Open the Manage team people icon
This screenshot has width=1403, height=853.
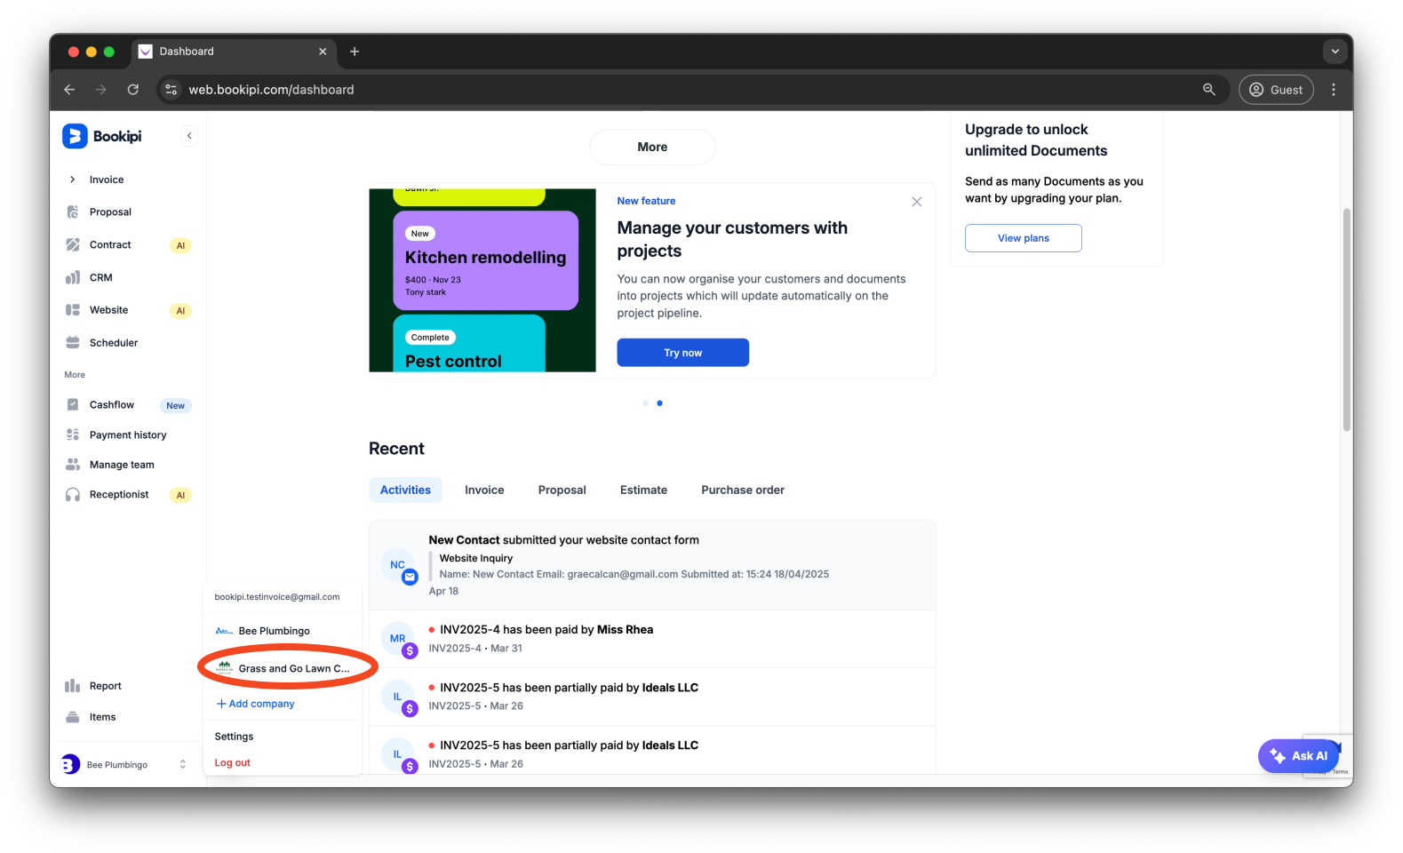73,465
